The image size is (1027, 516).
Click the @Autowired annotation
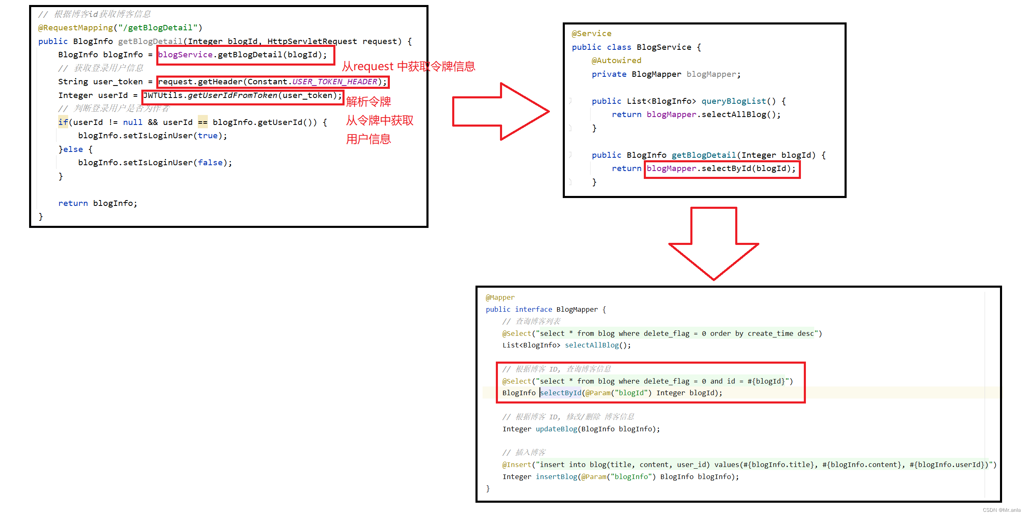point(616,61)
